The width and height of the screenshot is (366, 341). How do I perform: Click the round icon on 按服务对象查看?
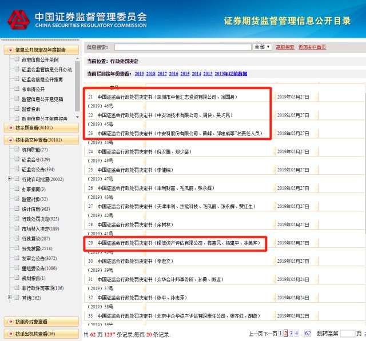[10, 321]
